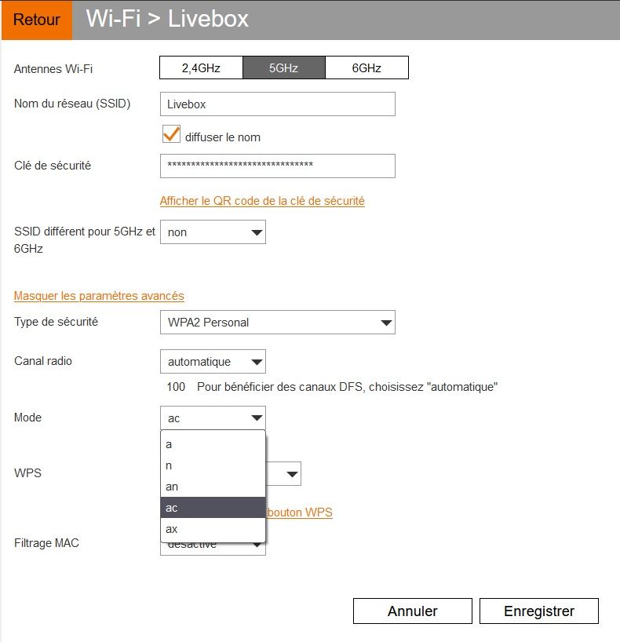Pick 'ax' in the Mode list
The image size is (620, 642).
213,529
